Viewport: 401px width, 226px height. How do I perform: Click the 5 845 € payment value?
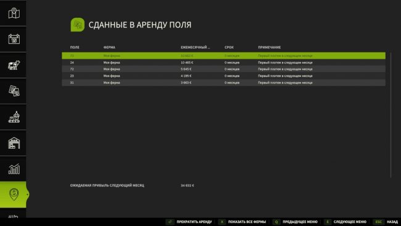tap(186, 69)
